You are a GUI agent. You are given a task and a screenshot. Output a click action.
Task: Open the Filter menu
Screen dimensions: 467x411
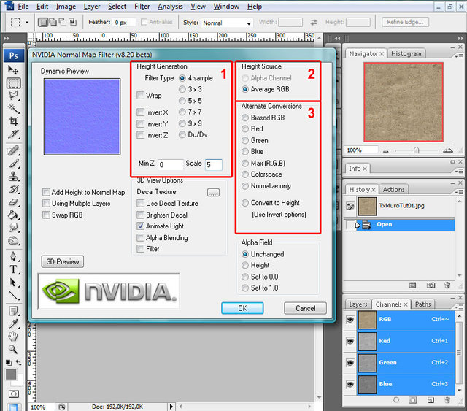pos(142,7)
